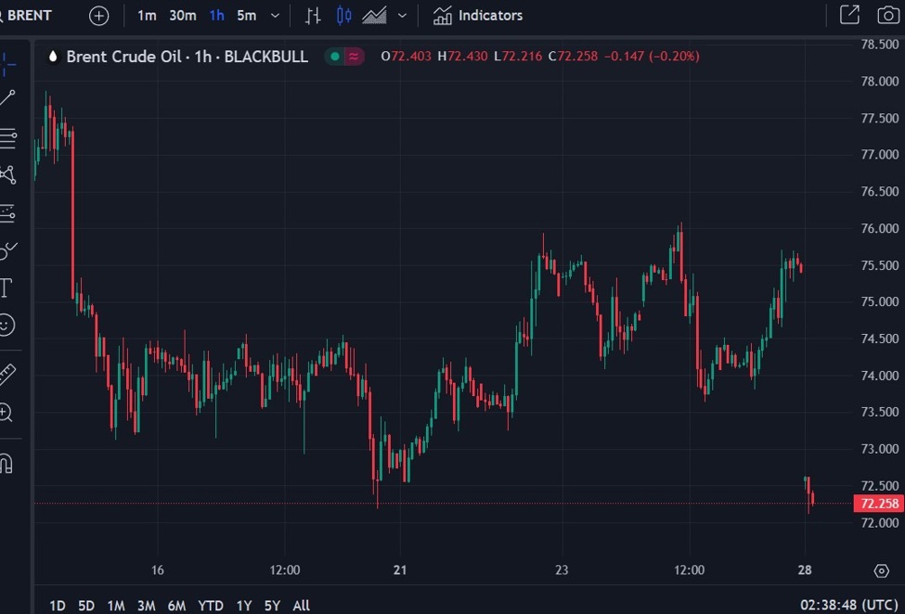Toggle the magnet mode tool
The image size is (905, 614).
coord(6,463)
